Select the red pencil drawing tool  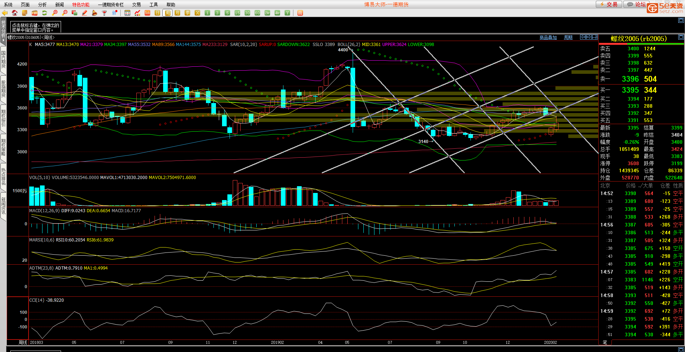[85, 13]
